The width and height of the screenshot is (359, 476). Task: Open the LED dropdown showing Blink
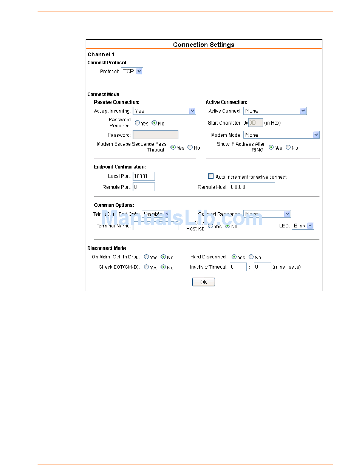(x=303, y=226)
